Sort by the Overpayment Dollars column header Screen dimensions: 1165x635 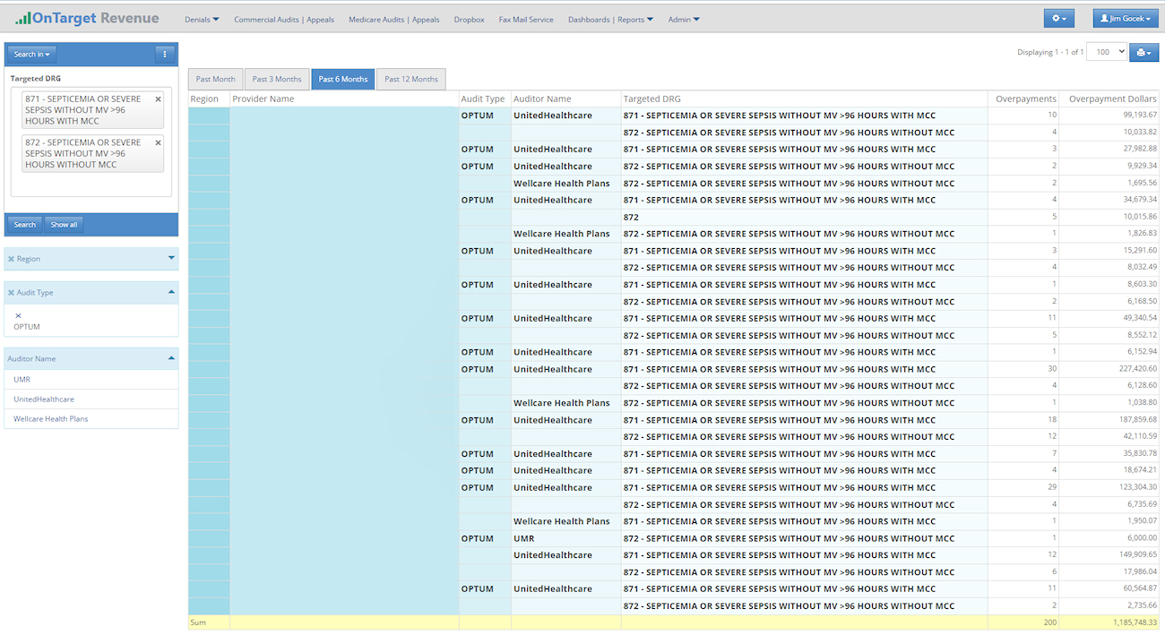click(1109, 99)
